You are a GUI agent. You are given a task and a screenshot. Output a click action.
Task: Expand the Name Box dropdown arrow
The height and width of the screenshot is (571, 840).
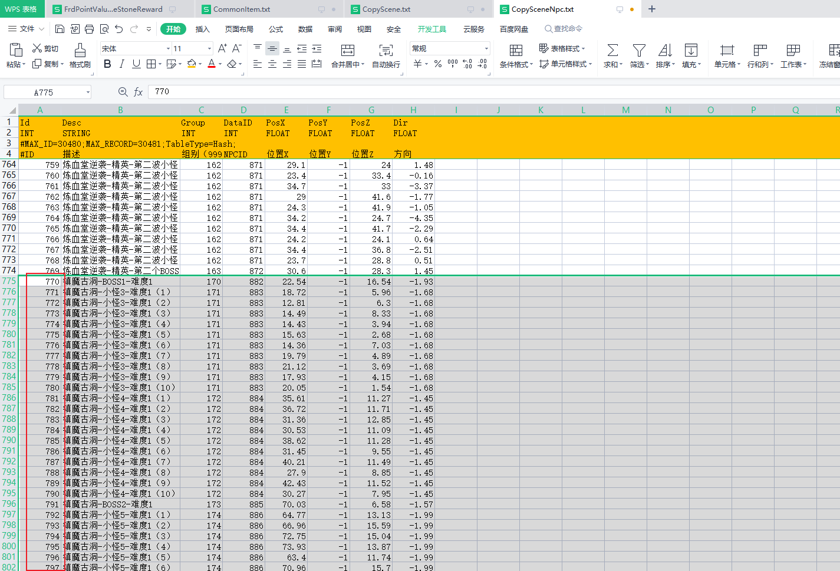pos(88,92)
